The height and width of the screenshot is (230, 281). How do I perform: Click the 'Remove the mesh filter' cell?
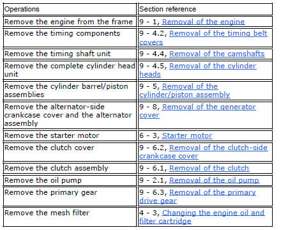[x=70, y=217]
